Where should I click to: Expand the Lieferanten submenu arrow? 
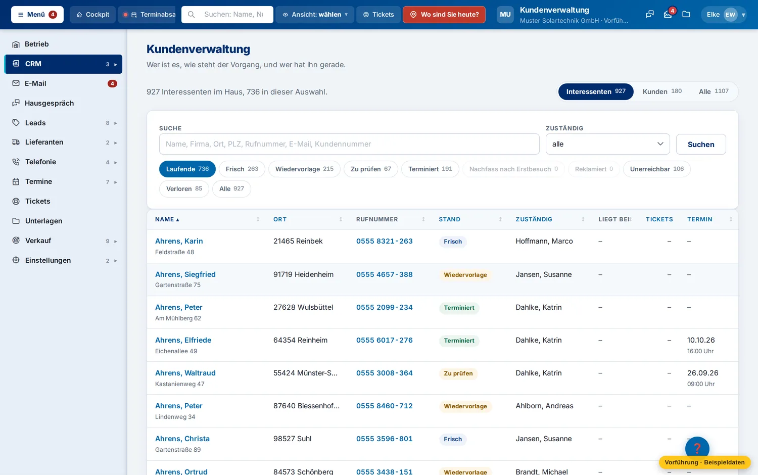point(116,142)
